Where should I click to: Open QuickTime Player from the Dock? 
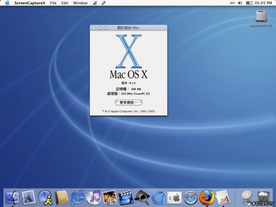pyautogui.click(x=158, y=198)
